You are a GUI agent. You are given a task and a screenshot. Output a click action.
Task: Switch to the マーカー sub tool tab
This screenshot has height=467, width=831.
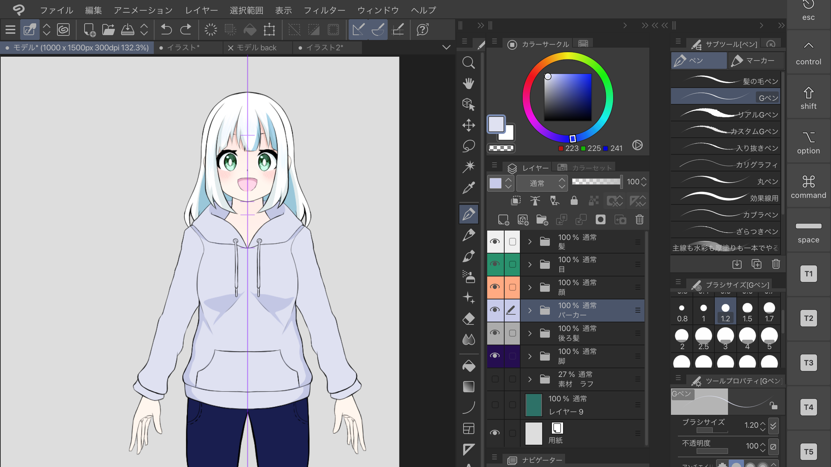tap(756, 61)
